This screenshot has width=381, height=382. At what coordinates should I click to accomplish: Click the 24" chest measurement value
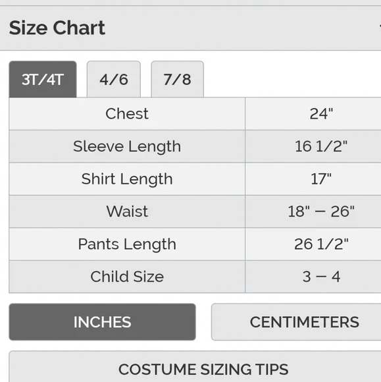[x=321, y=114]
